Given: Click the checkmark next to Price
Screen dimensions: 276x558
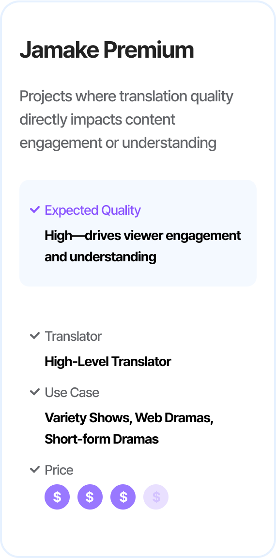Looking at the screenshot, I should pos(34,470).
